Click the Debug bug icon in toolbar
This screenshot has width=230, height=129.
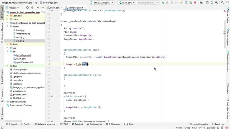[167, 3]
